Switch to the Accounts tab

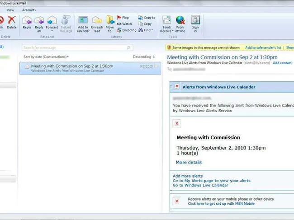coord(29,9)
